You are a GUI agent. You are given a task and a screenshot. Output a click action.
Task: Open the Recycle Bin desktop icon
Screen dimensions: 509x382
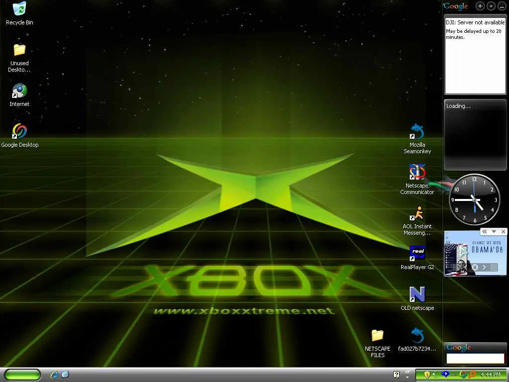point(19,9)
